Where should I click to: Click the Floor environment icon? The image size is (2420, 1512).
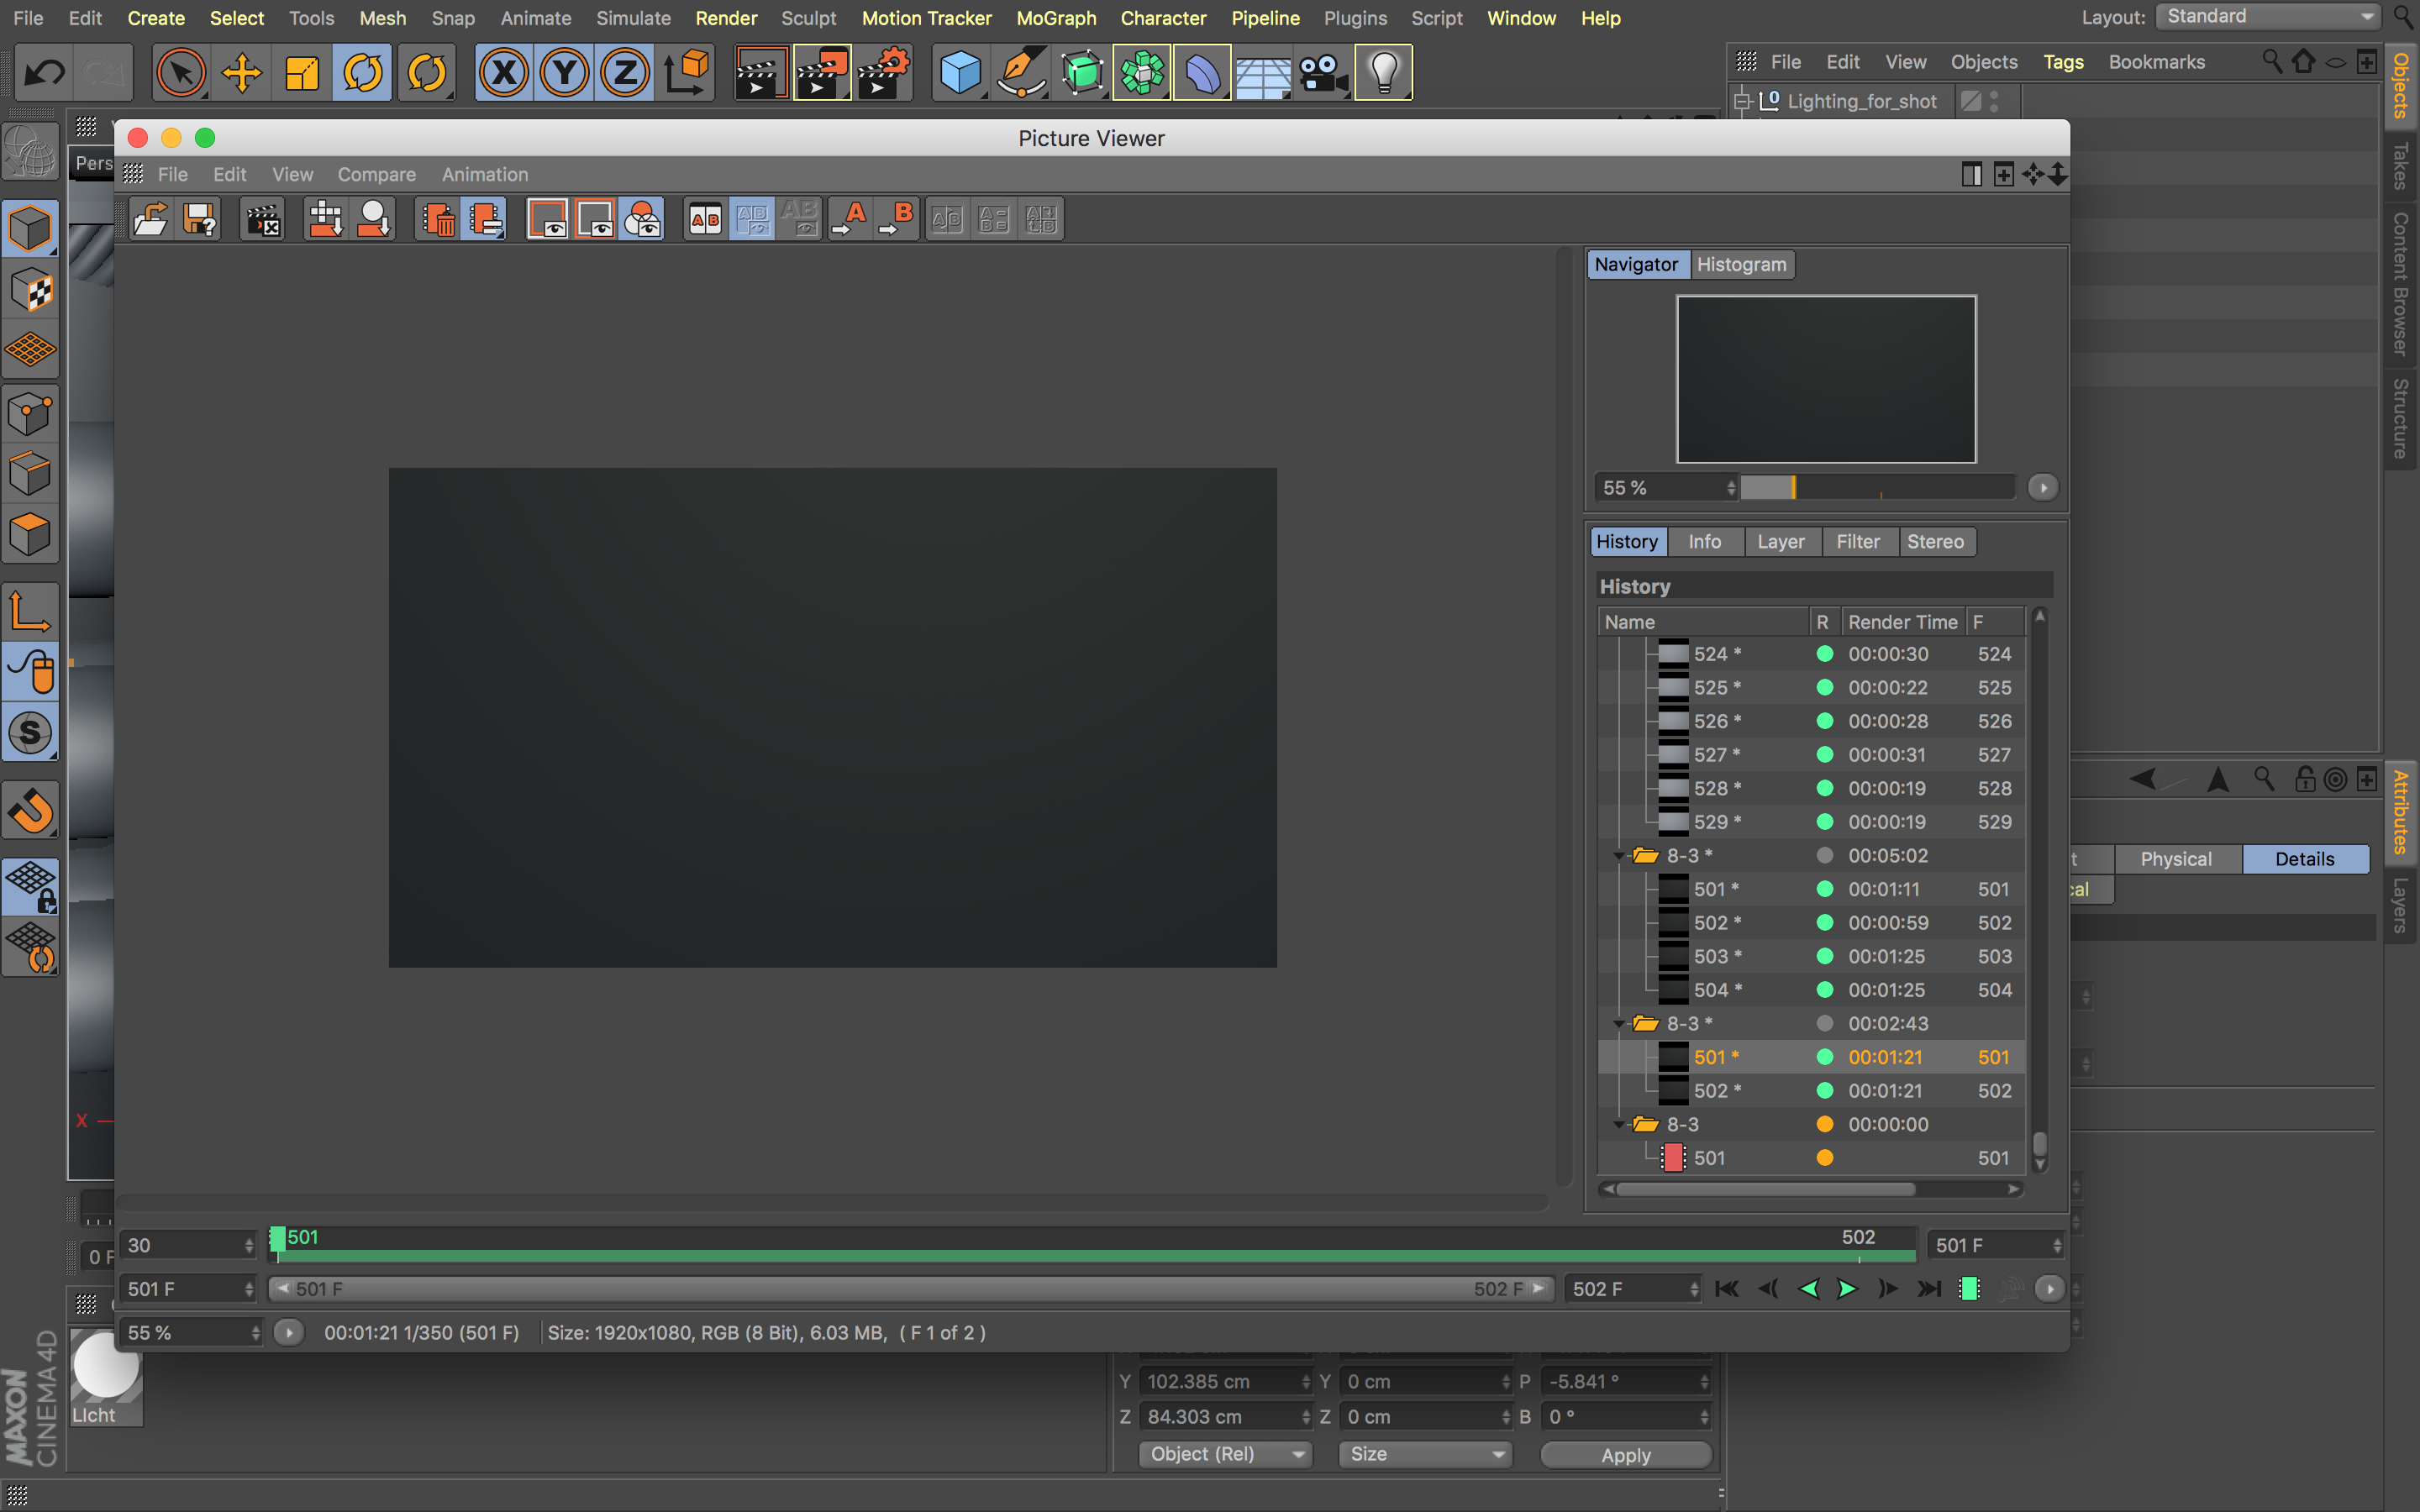[1263, 72]
